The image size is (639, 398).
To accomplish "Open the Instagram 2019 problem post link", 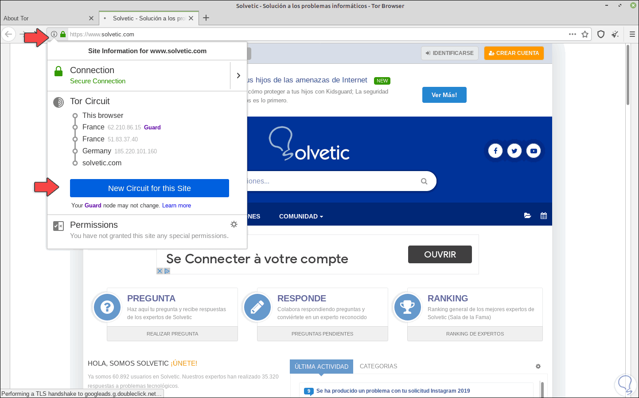I will tap(393, 391).
